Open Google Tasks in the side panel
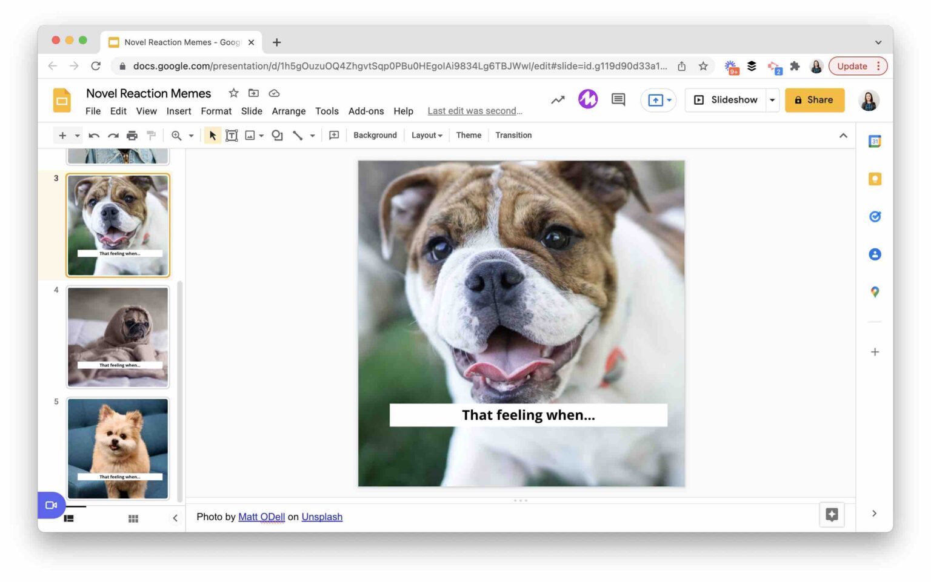The image size is (931, 582). pos(875,216)
